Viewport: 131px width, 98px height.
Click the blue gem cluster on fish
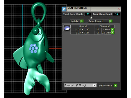click(34, 48)
